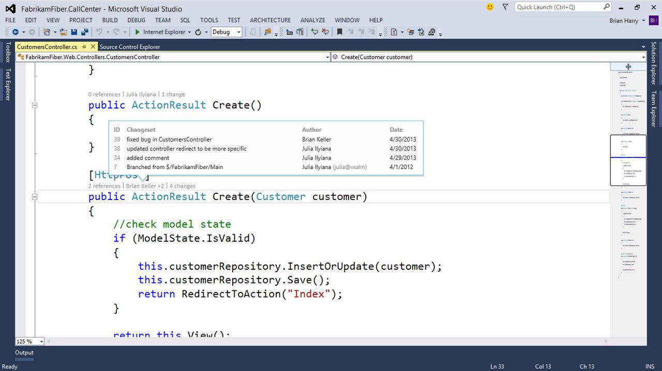Open the PROJECT menu
This screenshot has width=662, height=371.
pyautogui.click(x=81, y=20)
